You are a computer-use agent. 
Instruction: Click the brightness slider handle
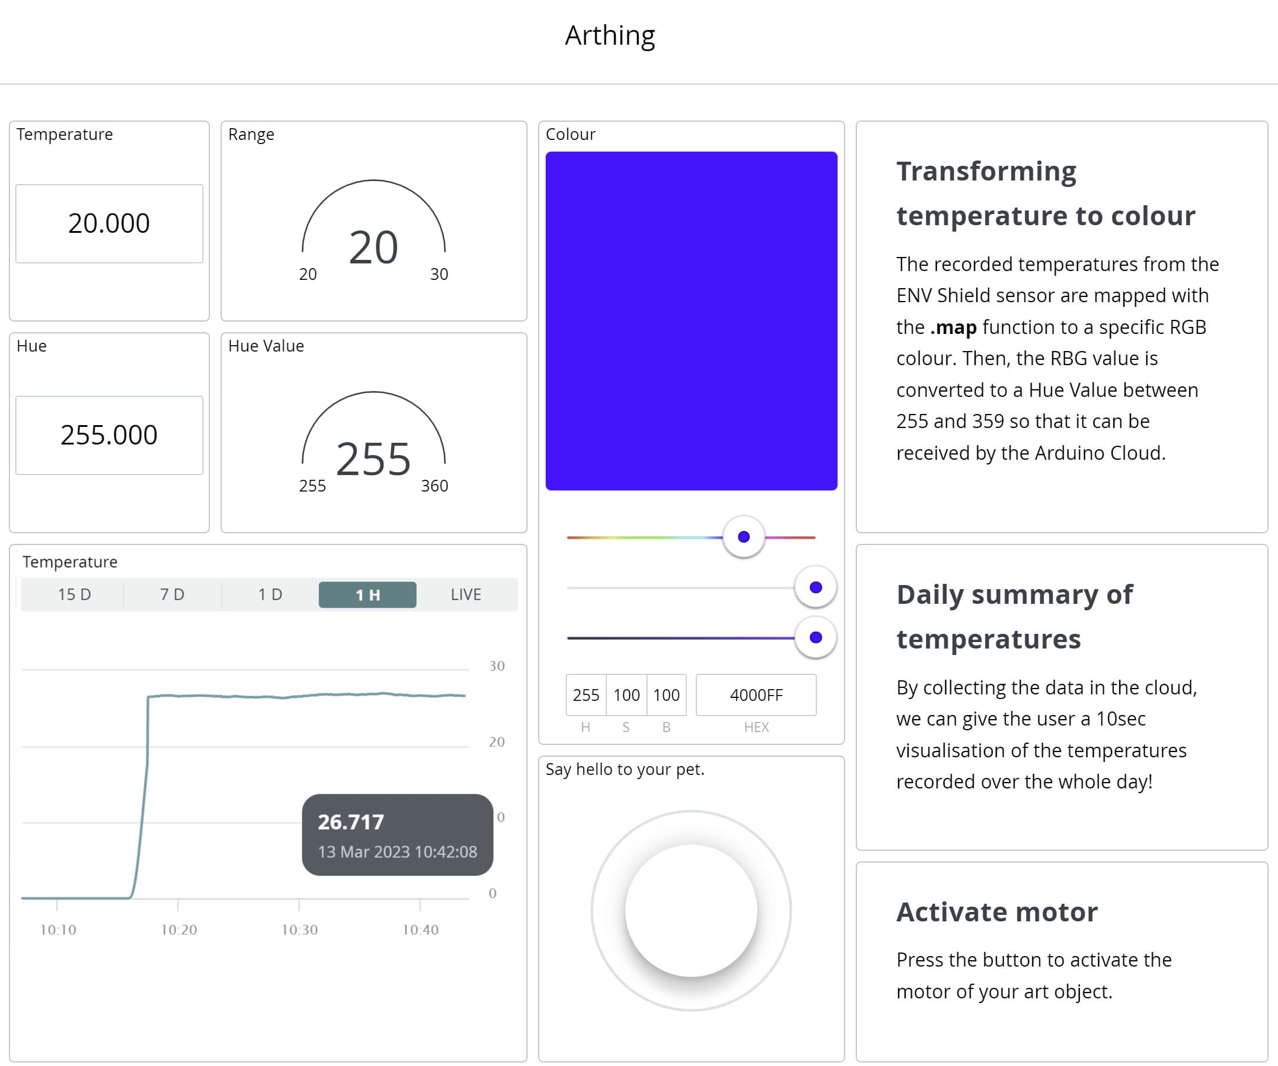click(816, 637)
